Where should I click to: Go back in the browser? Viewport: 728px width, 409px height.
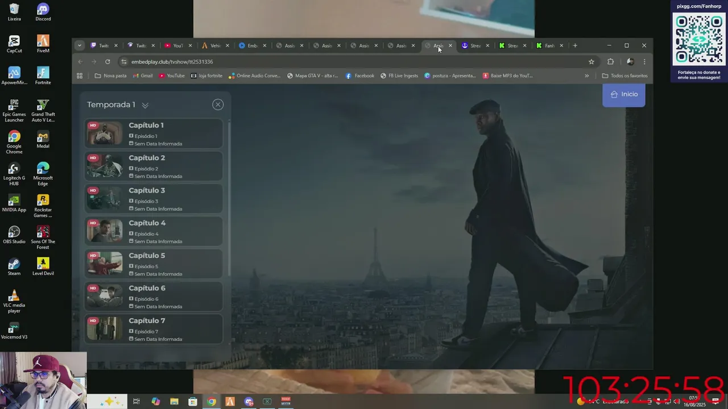pos(80,61)
